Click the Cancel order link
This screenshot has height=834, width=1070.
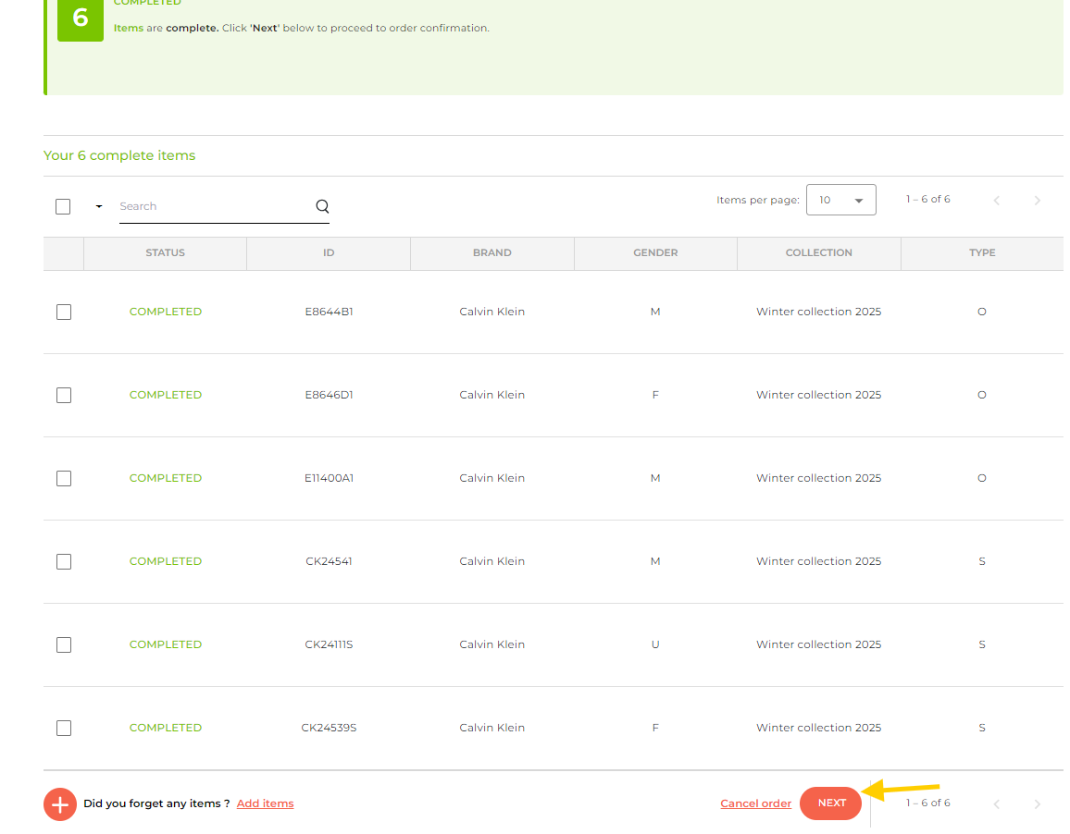755,803
